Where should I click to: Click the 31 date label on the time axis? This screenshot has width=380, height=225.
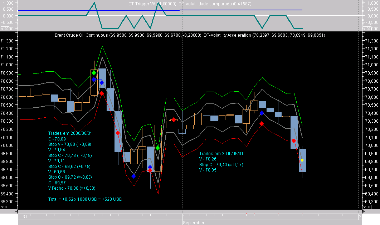coord(25,216)
